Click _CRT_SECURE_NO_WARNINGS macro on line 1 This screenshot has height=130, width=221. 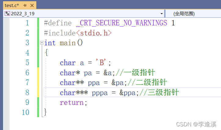[x=121, y=23]
